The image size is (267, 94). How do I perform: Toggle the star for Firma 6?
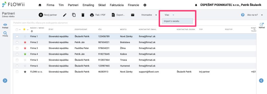[x=25, y=66]
